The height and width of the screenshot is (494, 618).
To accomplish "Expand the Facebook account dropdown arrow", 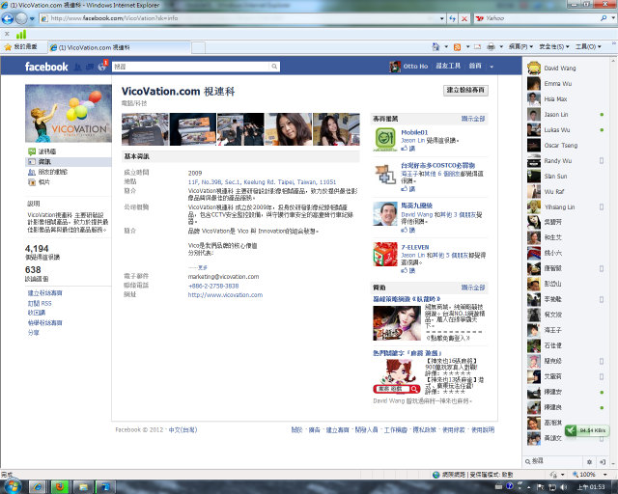I will click(x=492, y=67).
